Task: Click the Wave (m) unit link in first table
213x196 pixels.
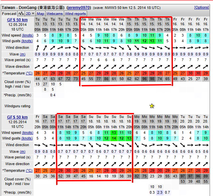Action: pos(23,54)
